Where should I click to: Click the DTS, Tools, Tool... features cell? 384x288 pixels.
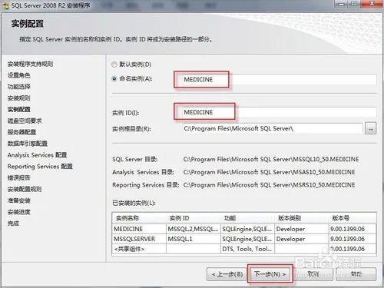coord(247,249)
